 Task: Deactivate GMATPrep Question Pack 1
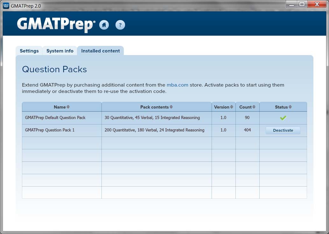(283, 131)
